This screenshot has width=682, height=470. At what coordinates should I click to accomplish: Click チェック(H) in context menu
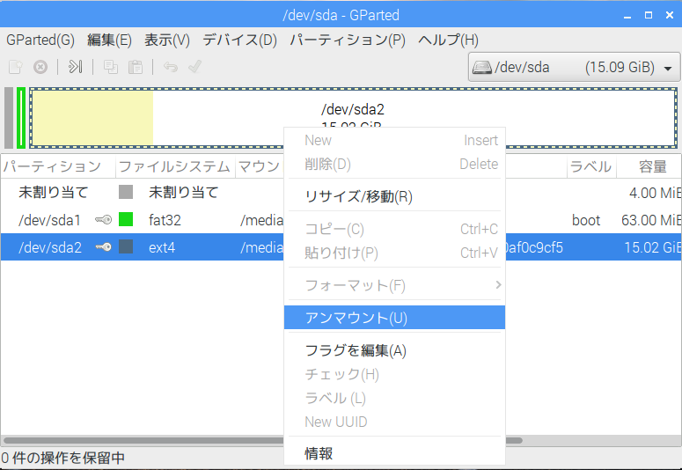[394, 374]
